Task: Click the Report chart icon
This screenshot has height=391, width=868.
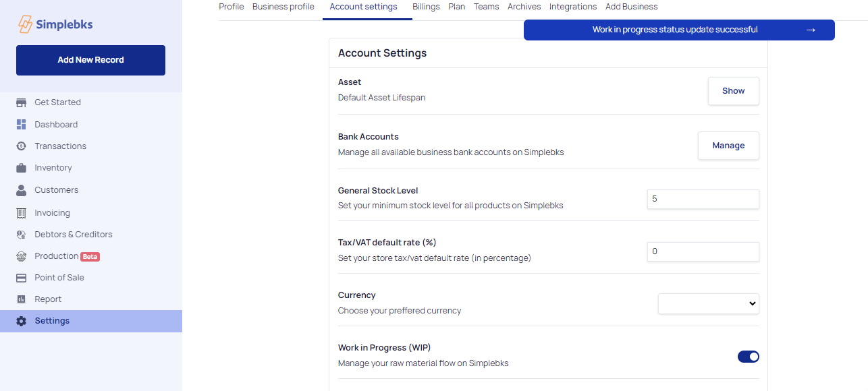Action: point(22,299)
